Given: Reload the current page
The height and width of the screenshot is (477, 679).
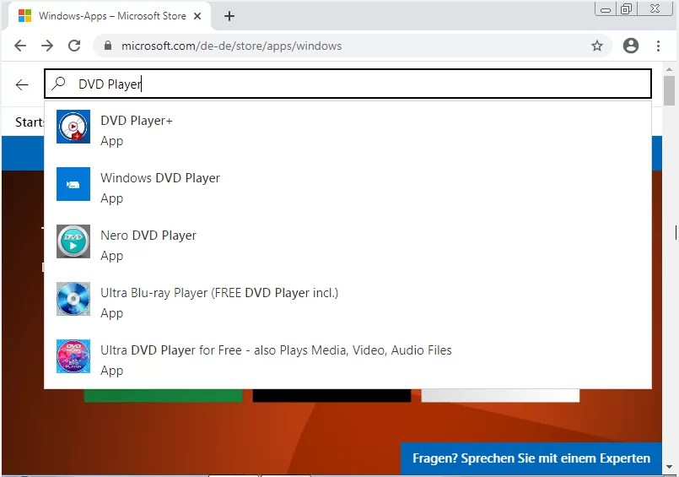Looking at the screenshot, I should [x=74, y=46].
